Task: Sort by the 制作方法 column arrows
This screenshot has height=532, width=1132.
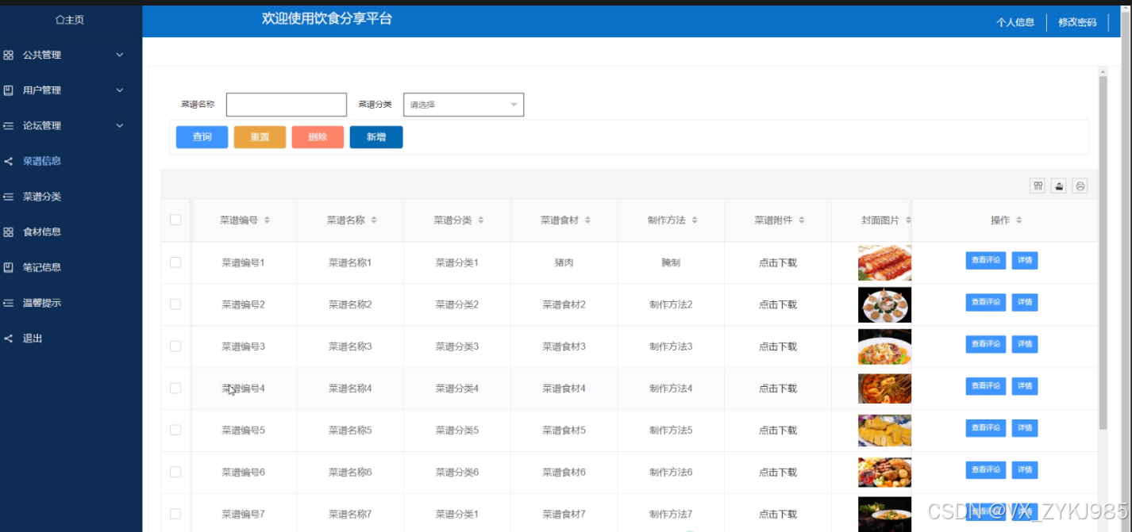Action: tap(695, 220)
